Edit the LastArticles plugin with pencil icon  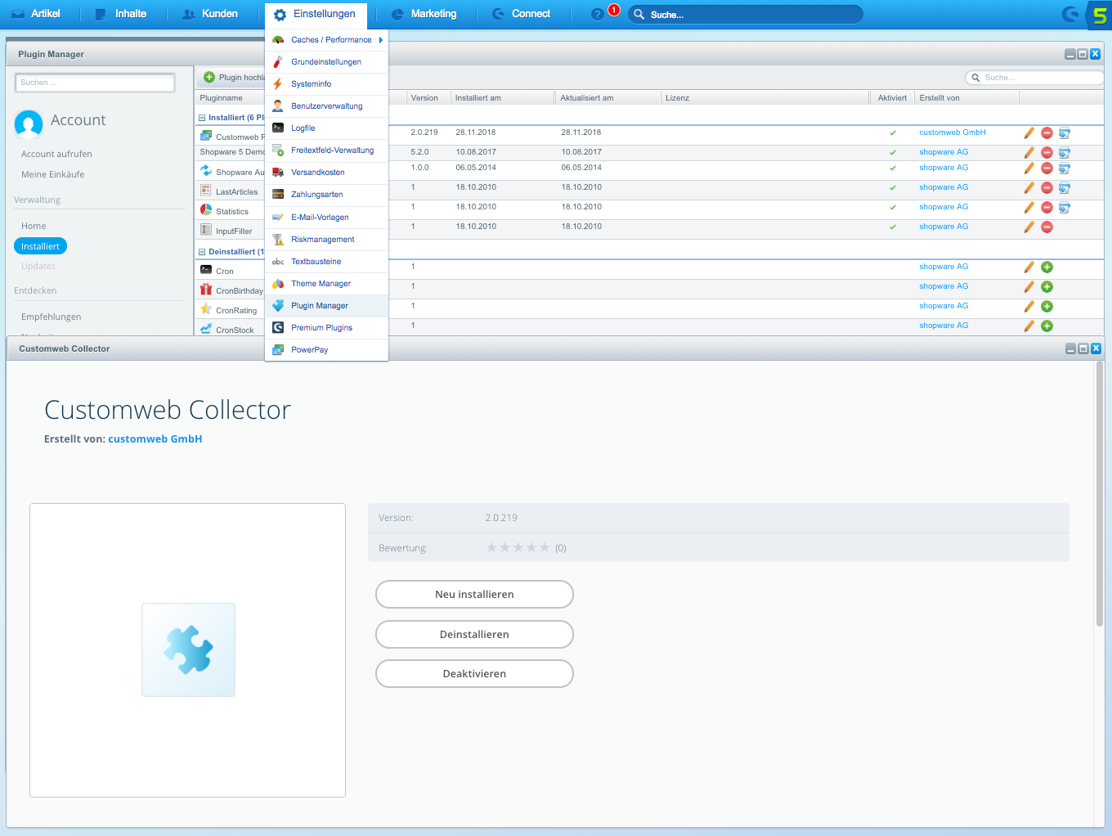[x=1029, y=187]
